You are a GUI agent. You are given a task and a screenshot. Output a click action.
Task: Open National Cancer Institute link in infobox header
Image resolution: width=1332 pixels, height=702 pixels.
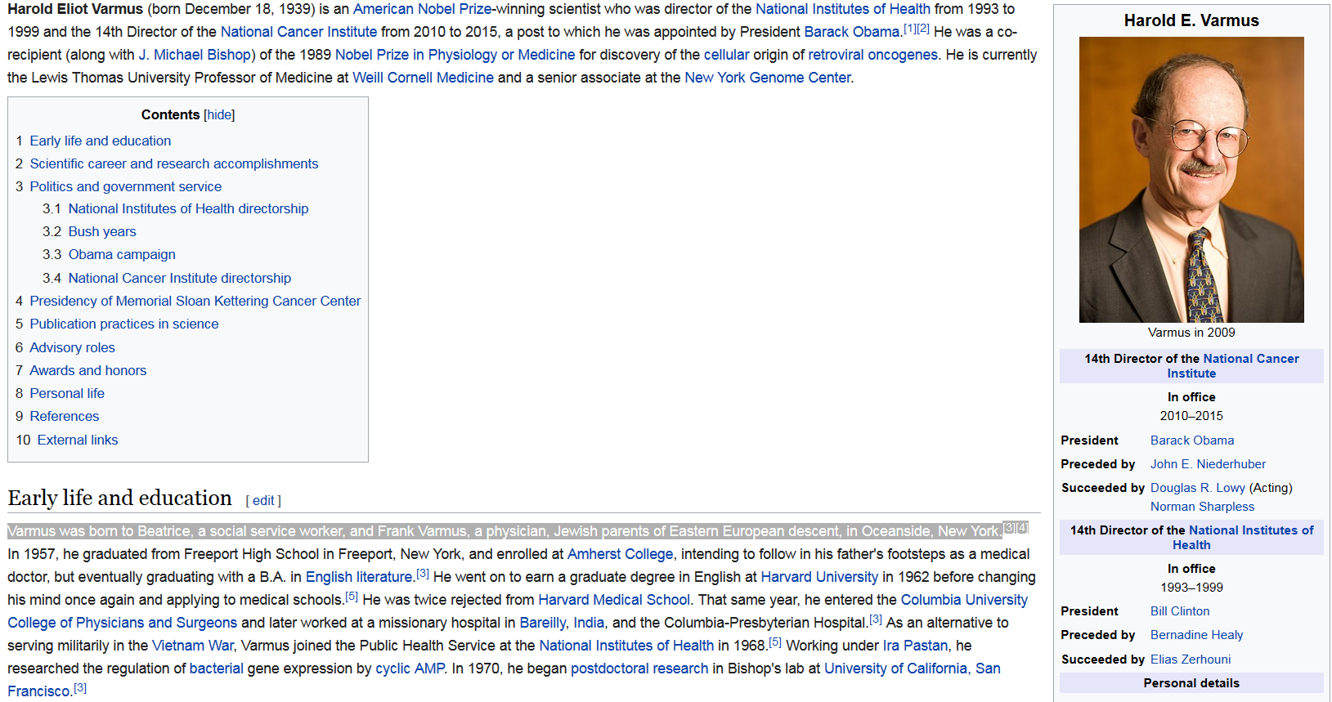[1233, 366]
